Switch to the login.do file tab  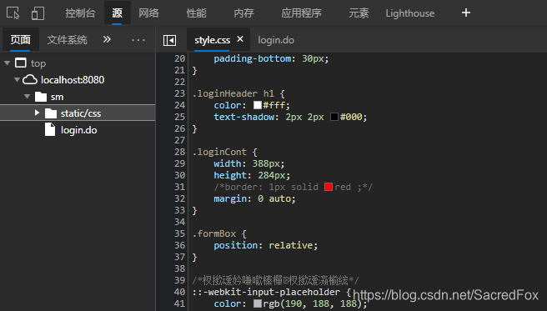point(276,40)
